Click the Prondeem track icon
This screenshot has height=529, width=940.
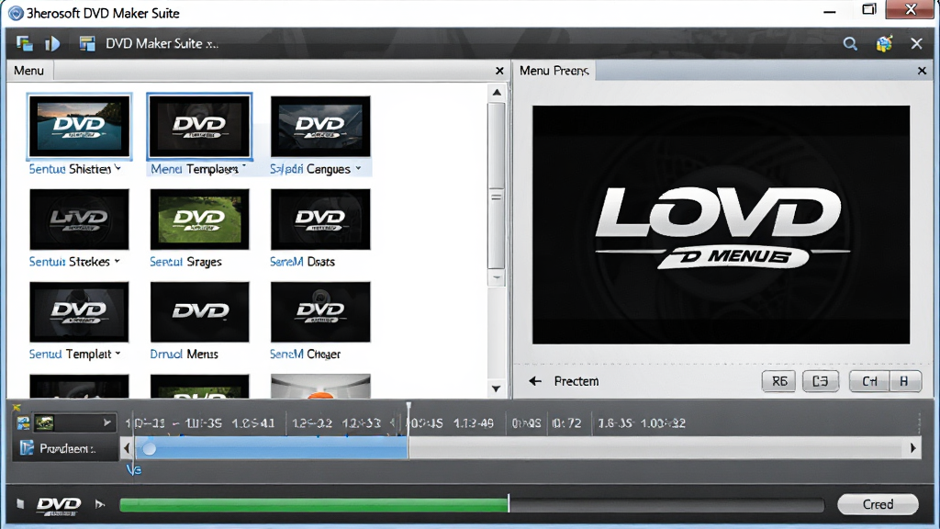point(27,448)
